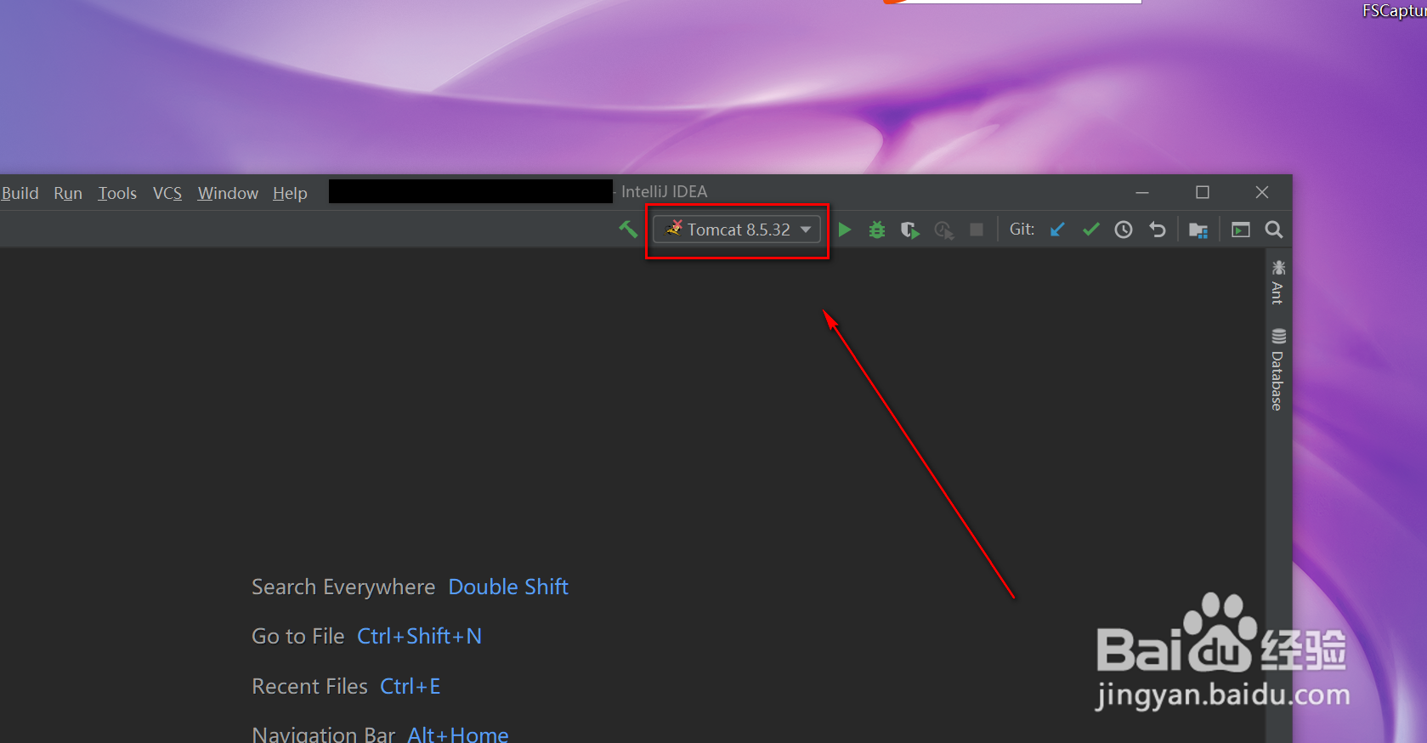Click the Git rollback undo arrow icon
Screen dimensions: 1427x743
click(1157, 230)
